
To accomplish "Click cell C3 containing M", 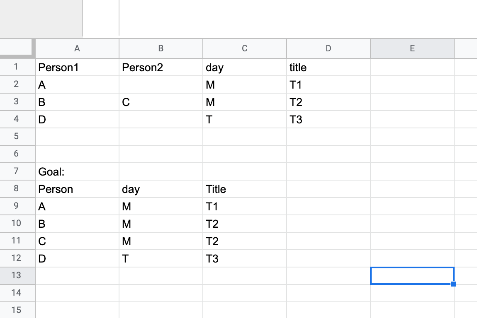I will pyautogui.click(x=245, y=102).
